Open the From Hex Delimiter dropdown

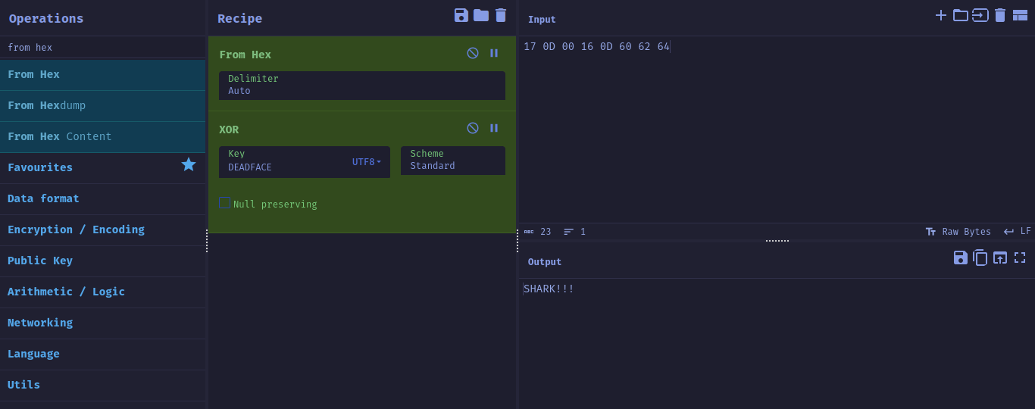tap(361, 86)
